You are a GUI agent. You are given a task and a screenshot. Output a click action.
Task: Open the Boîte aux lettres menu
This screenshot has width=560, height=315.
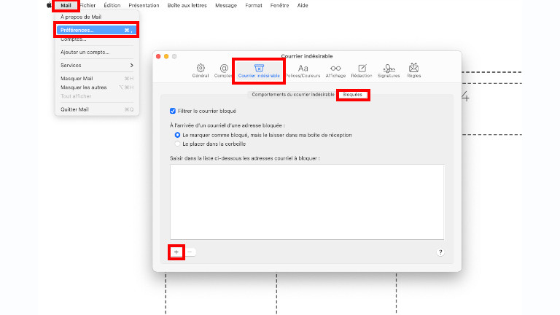pos(187,5)
